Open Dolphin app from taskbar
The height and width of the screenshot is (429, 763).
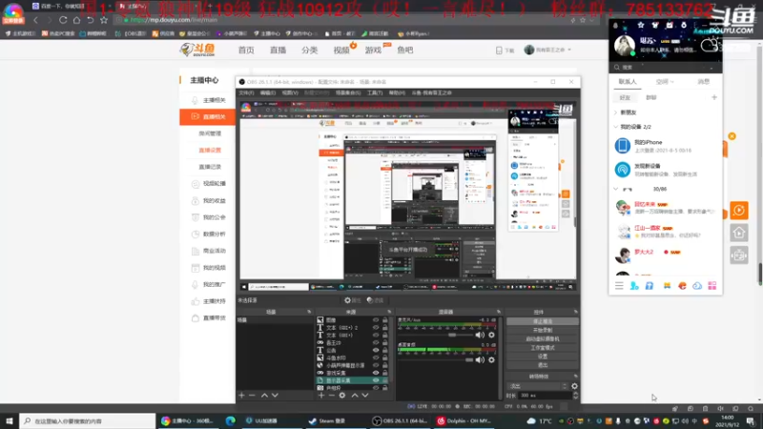coord(464,420)
